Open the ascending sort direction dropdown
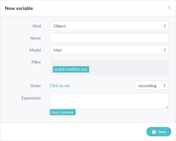176x141 pixels. [151, 85]
